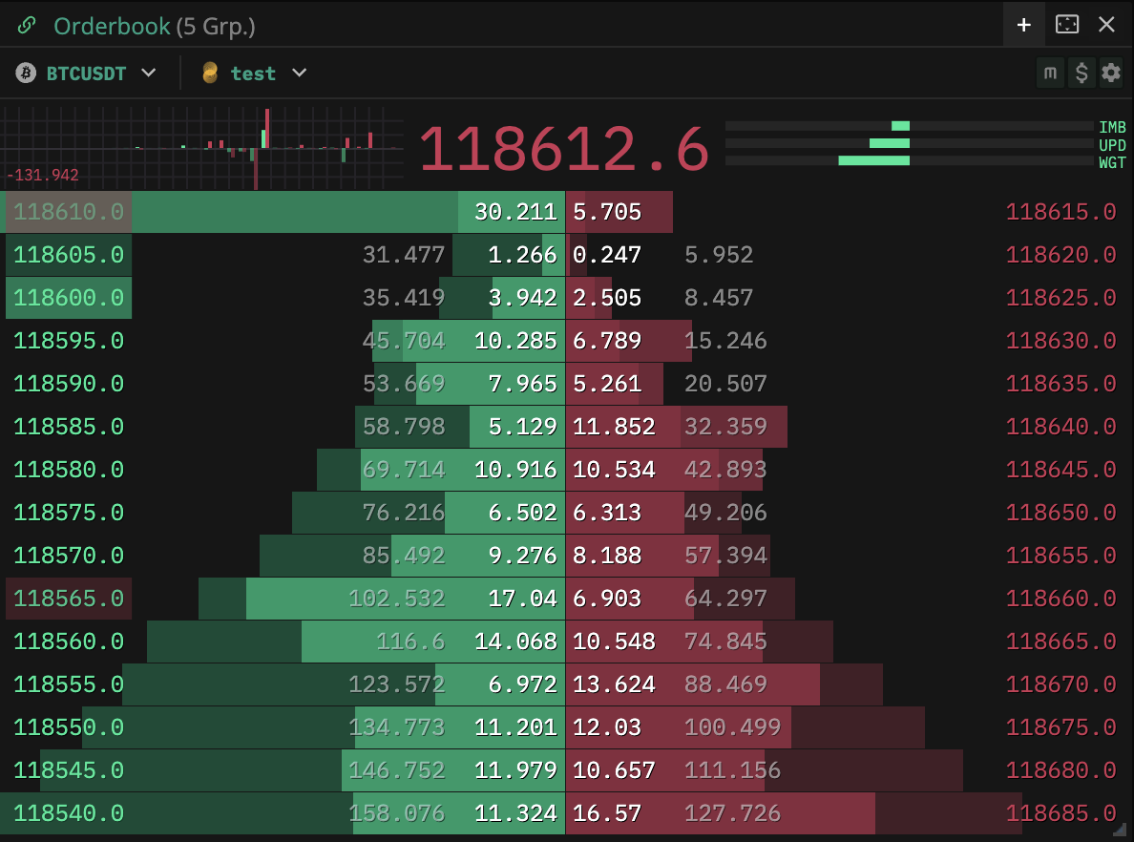
Task: Close the Orderbook panel with X
Action: [x=1106, y=25]
